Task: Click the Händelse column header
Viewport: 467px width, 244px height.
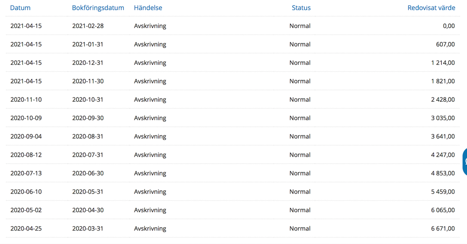Action: [x=148, y=8]
